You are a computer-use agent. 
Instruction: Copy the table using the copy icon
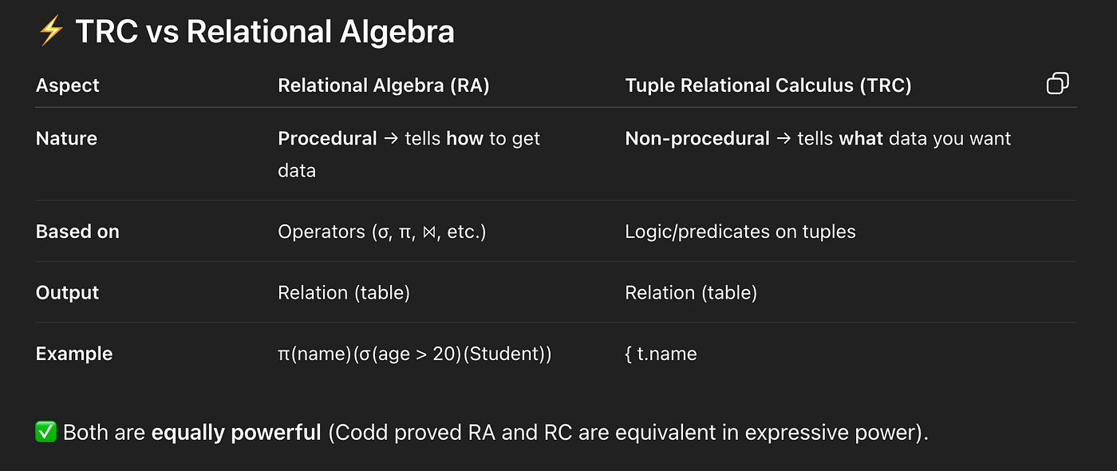coord(1057,83)
